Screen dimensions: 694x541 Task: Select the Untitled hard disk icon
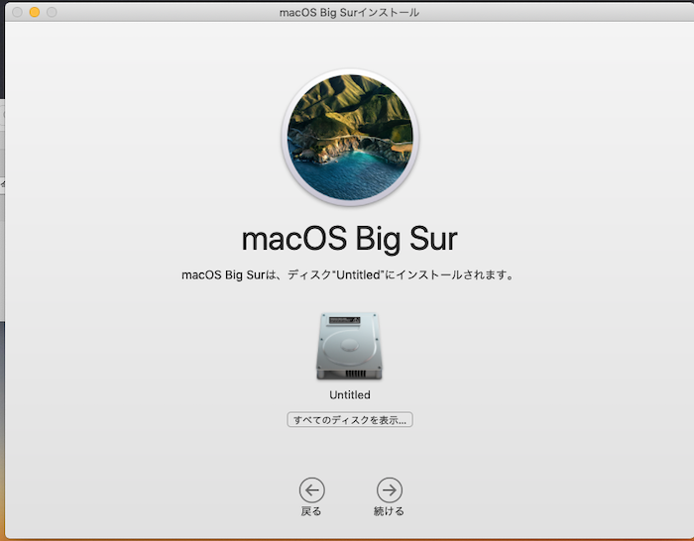[349, 346]
